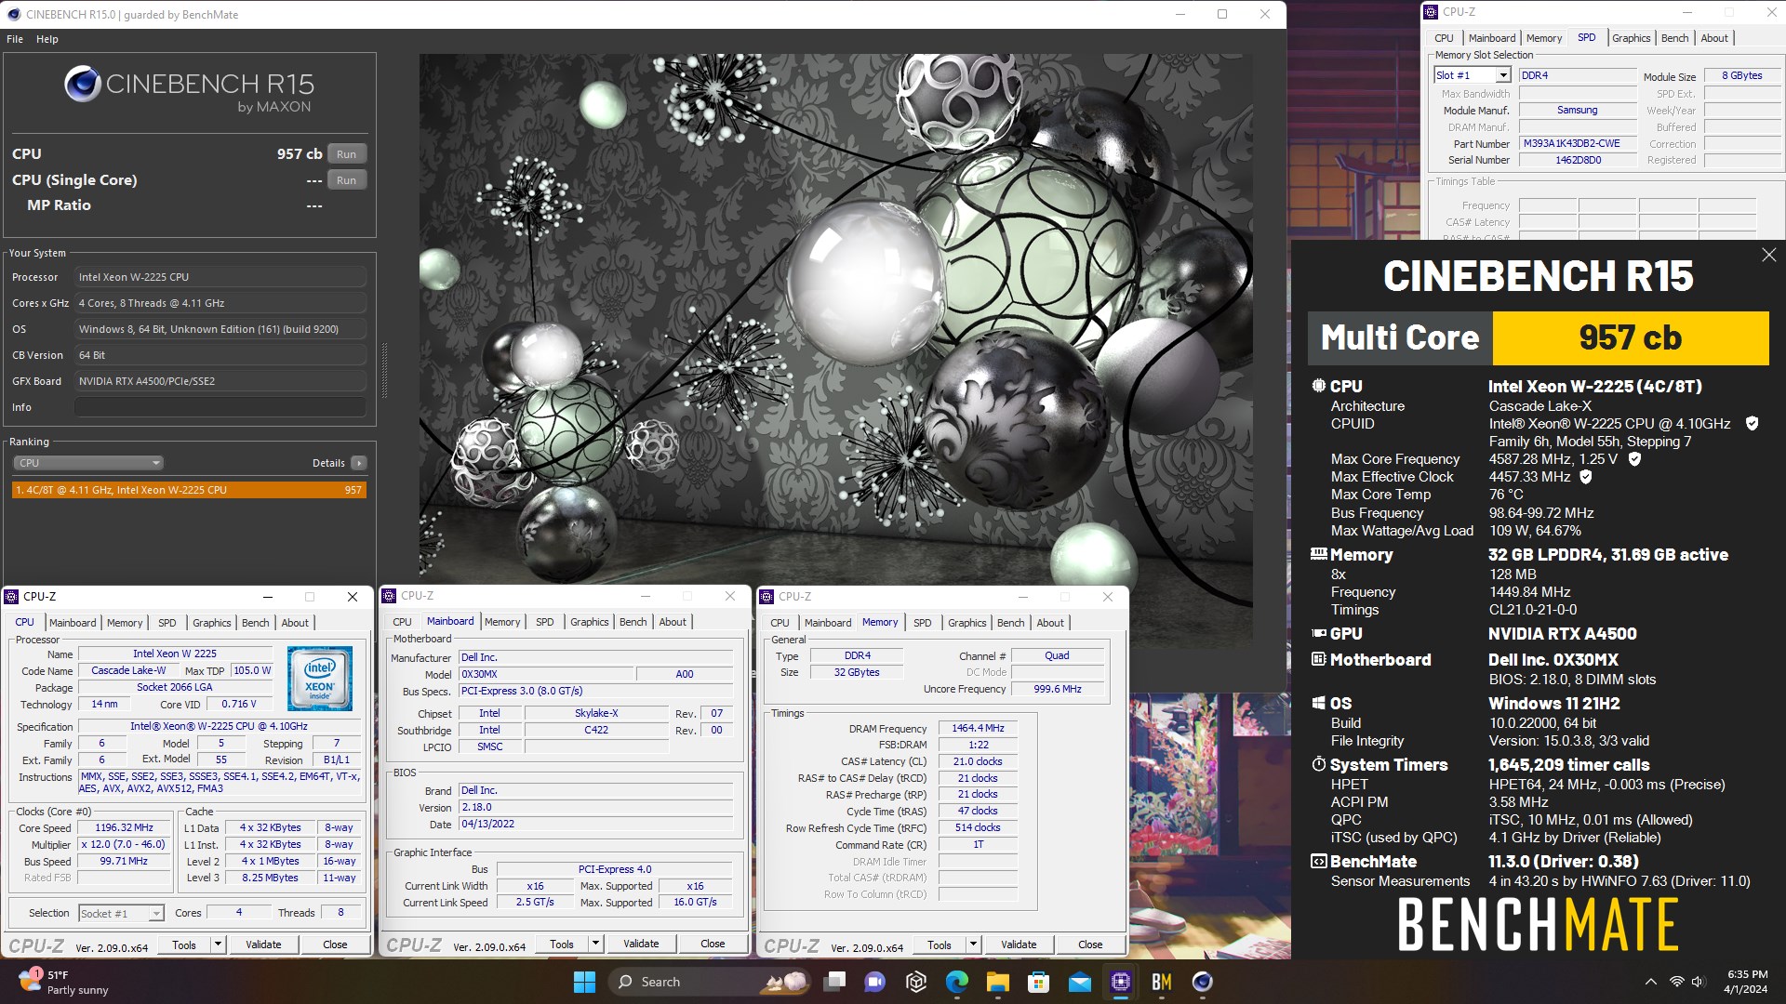Open the Ranking CPU dropdown
1786x1004 pixels.
(88, 463)
